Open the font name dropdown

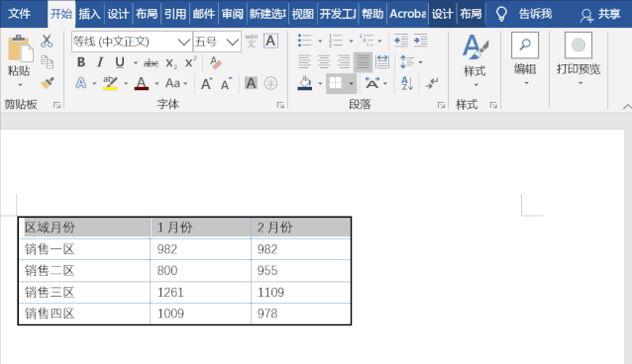pos(183,42)
